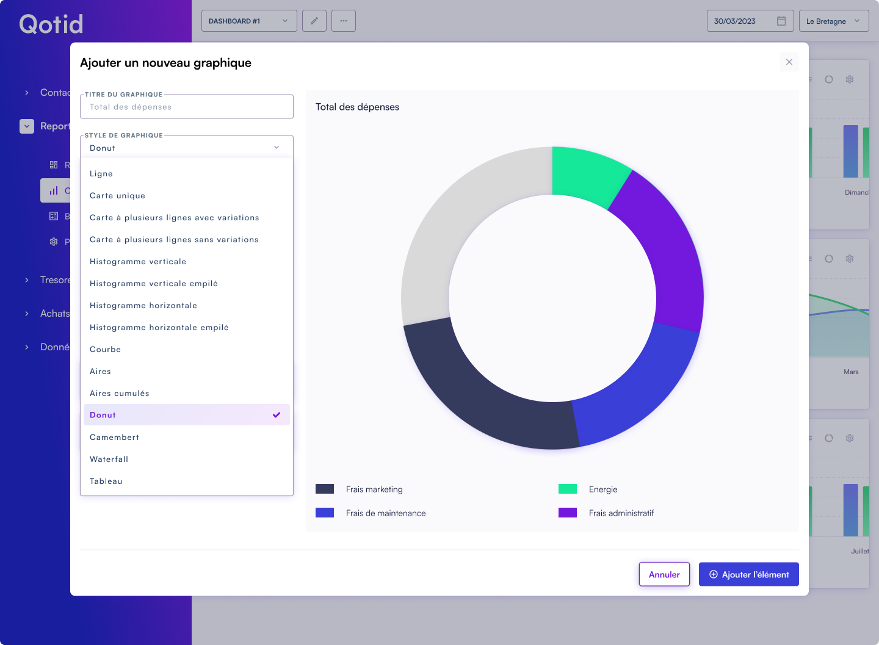Choose Histogramme verticale as chart style
Screen dimensions: 879x645
[x=138, y=261]
